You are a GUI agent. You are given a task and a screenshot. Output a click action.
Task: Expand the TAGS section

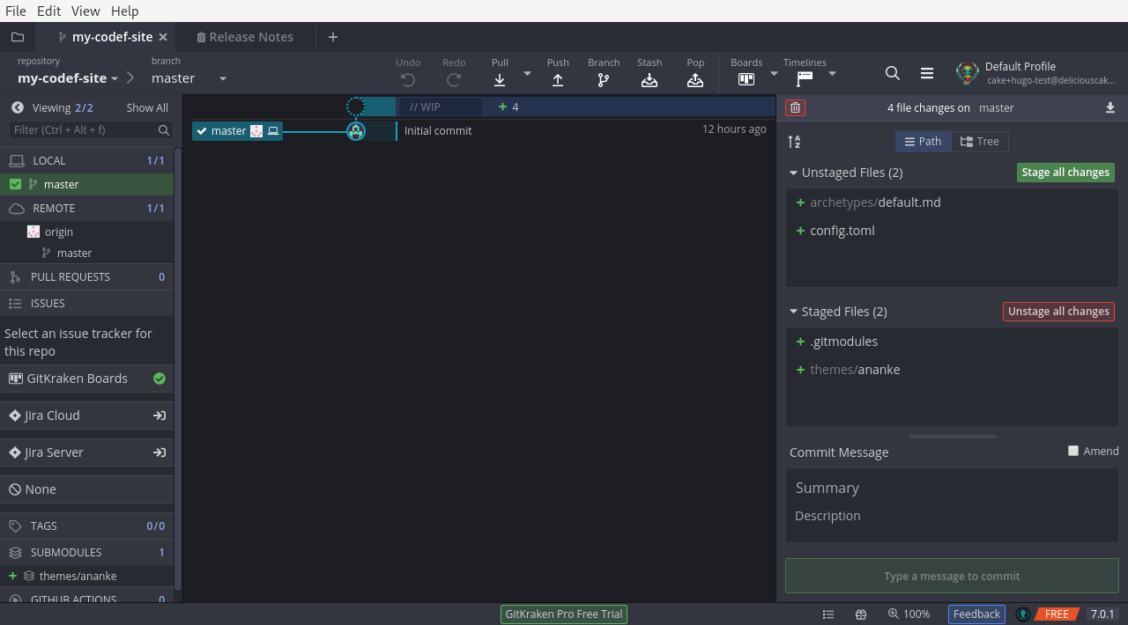click(86, 526)
